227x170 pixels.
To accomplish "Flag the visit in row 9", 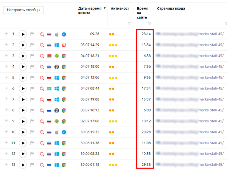I will (32, 121).
